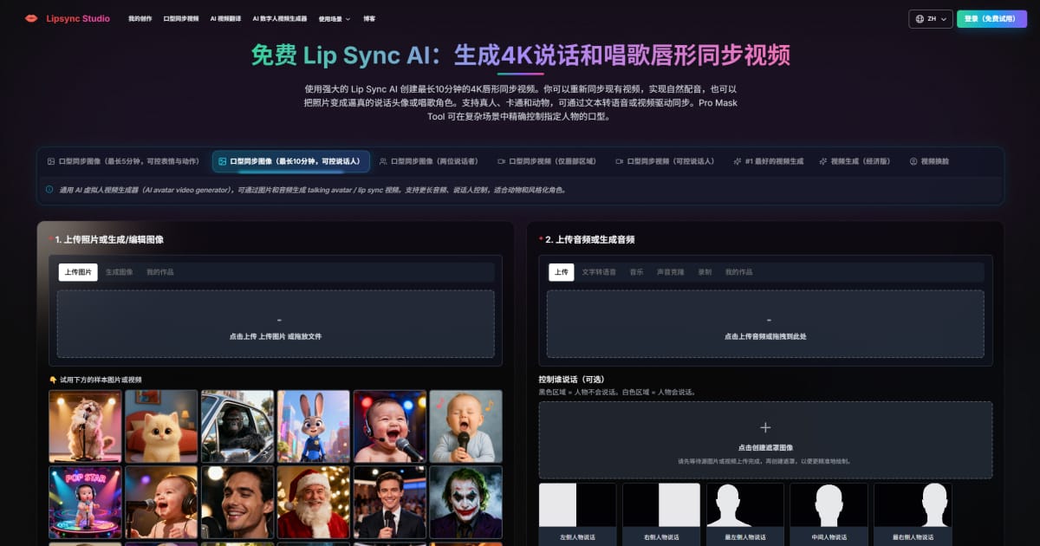The width and height of the screenshot is (1040, 546).
Task: Switch to the 生成图像 tab
Action: tap(120, 272)
